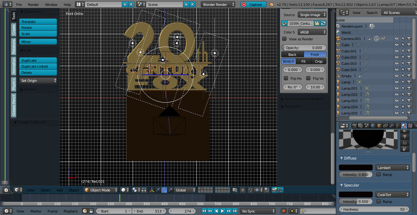Open the Object properties cube icon
The image size is (417, 215).
pyautogui.click(x=379, y=126)
